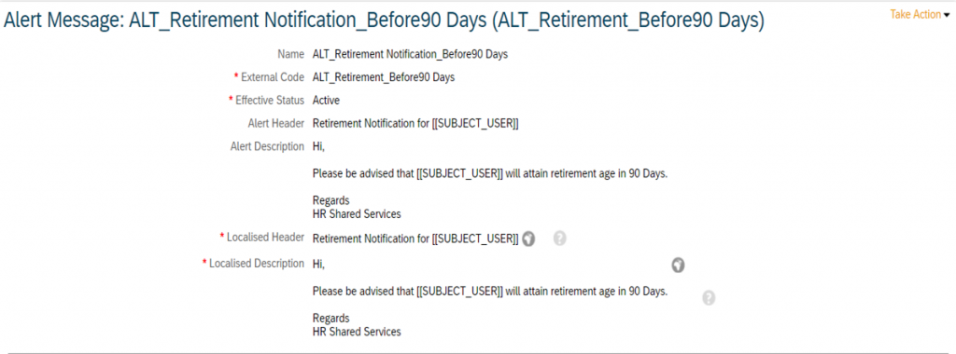Click Localised Description sentence about 90 Days
This screenshot has height=354, width=956.
pyautogui.click(x=490, y=291)
